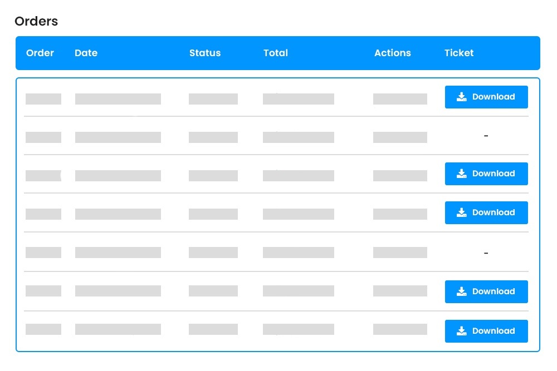Click the ticket dash in the fifth row
Image resolution: width=557 pixels, height=371 pixels.
click(x=486, y=253)
